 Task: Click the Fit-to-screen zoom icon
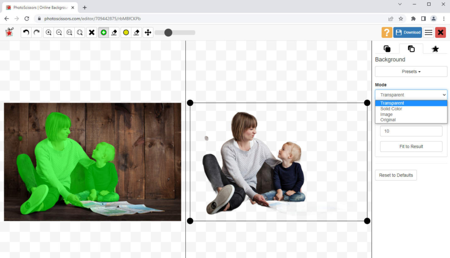80,32
